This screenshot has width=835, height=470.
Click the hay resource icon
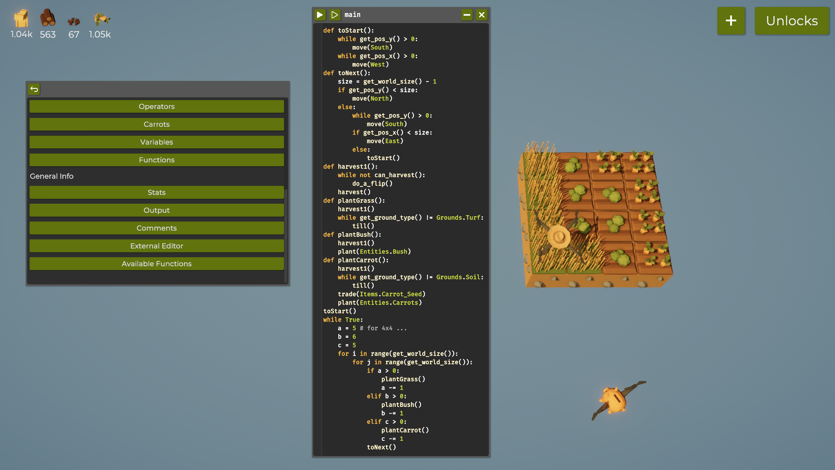21,19
